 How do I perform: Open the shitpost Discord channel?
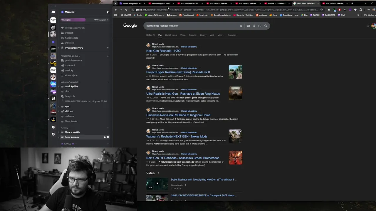(x=69, y=111)
